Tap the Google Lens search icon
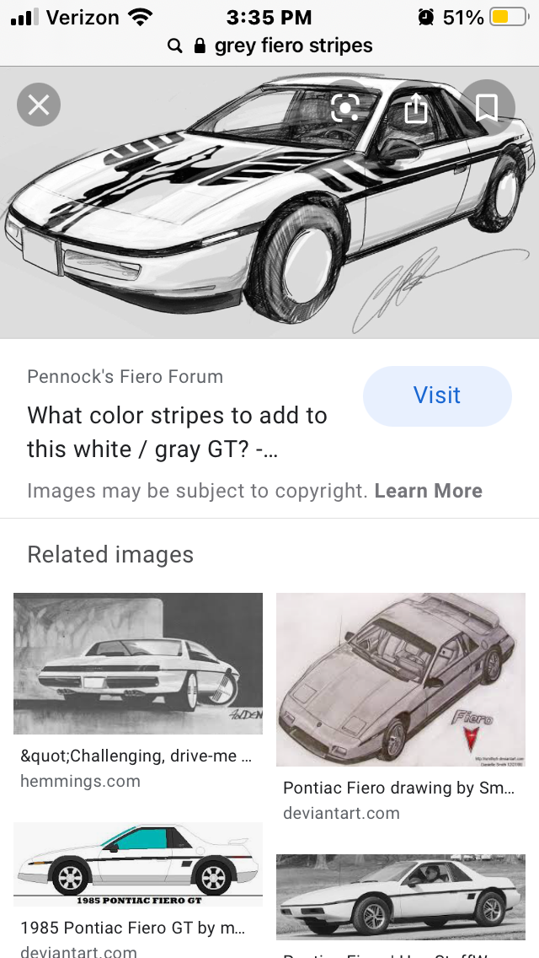The image size is (539, 958). tap(345, 108)
